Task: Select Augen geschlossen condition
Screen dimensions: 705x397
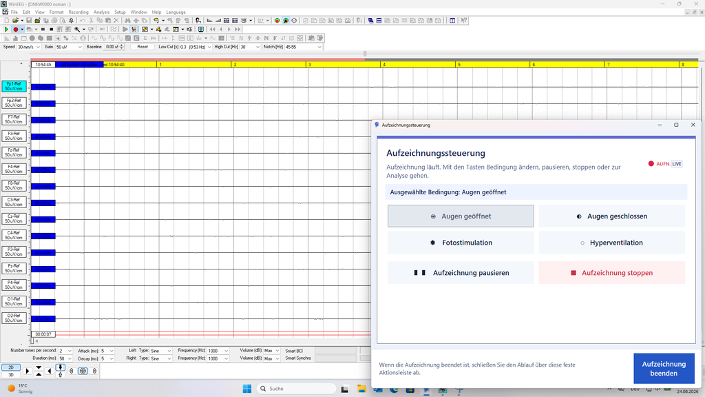Action: 612,216
